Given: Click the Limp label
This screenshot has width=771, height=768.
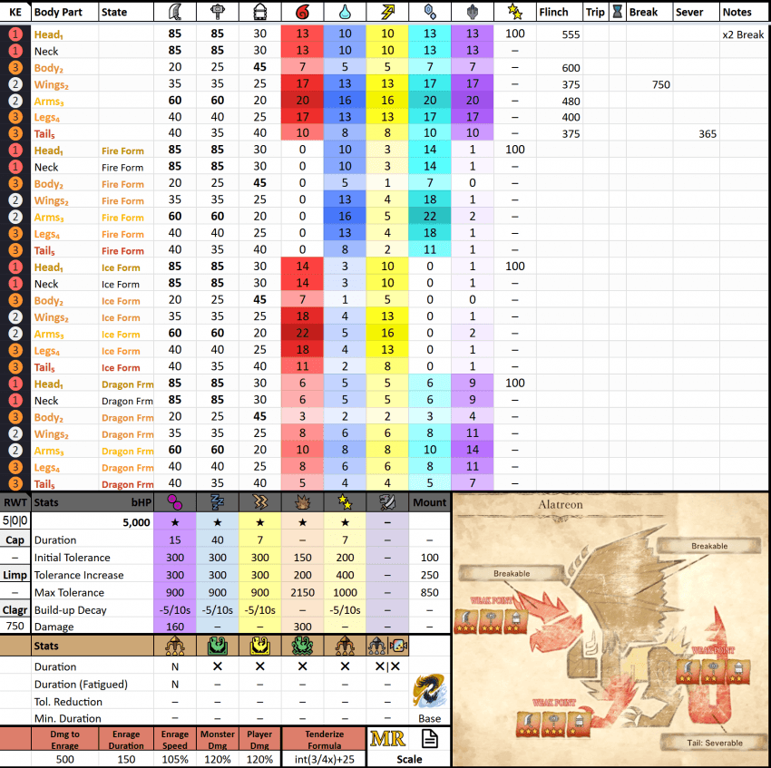Looking at the screenshot, I should 15,575.
